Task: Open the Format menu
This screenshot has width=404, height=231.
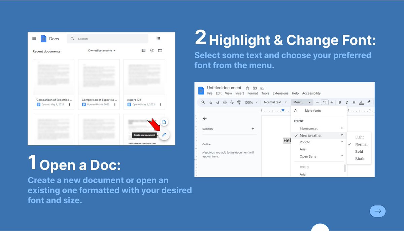Action: 252,93
